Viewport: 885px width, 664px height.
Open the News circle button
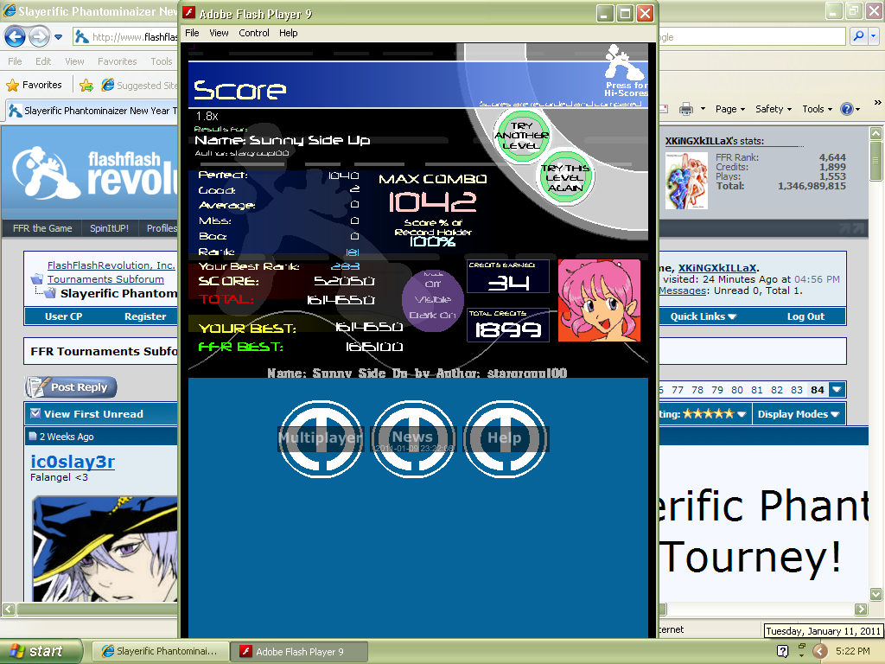[412, 438]
